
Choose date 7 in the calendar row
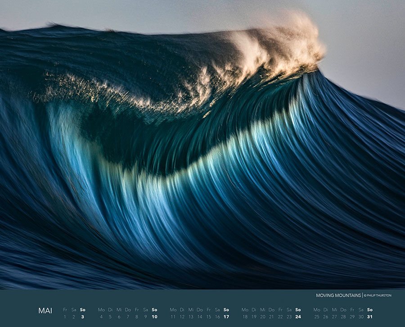pyautogui.click(x=128, y=317)
